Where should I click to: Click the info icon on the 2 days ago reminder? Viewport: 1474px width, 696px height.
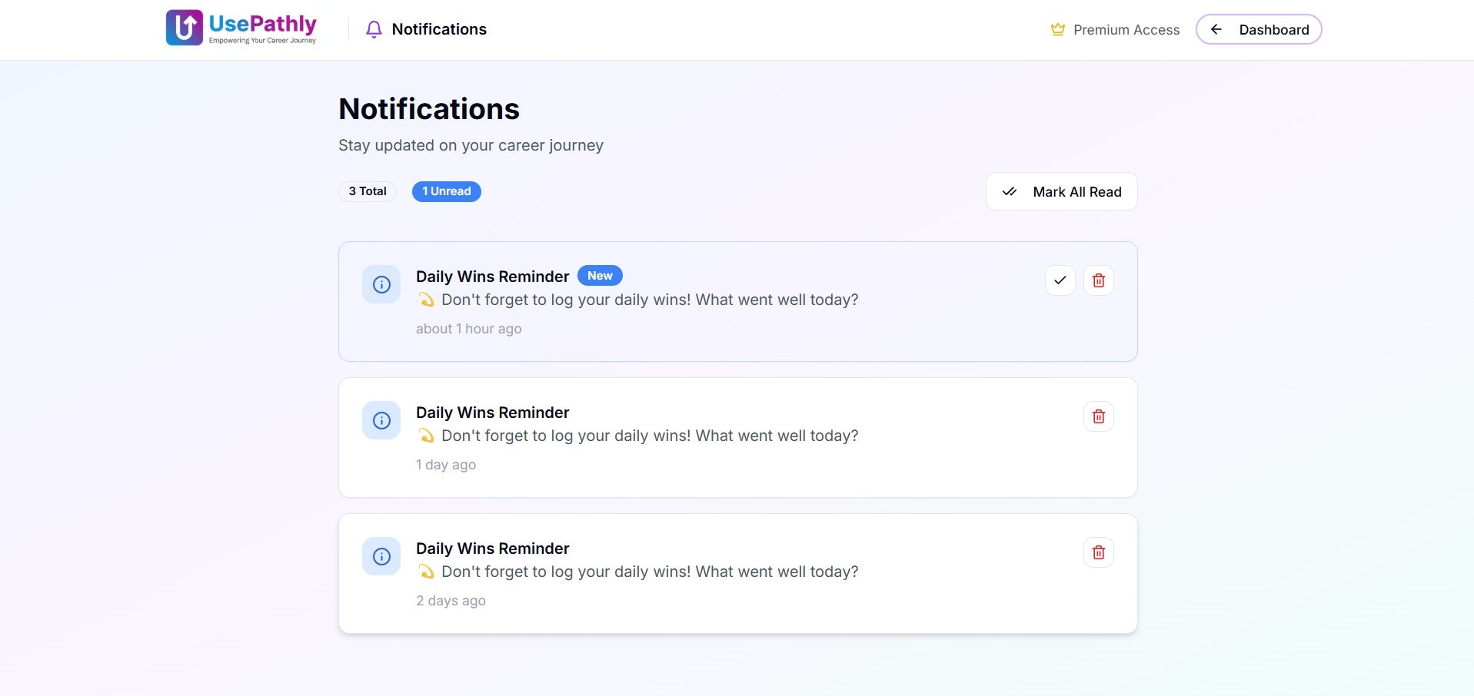click(x=381, y=556)
